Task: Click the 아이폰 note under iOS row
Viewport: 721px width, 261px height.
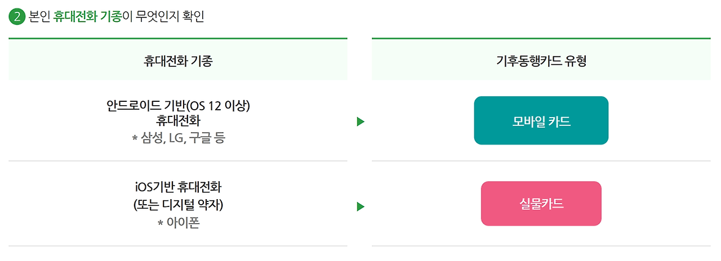Action: (179, 223)
